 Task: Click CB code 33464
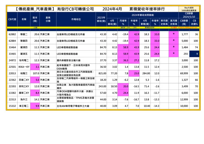[12, 47]
